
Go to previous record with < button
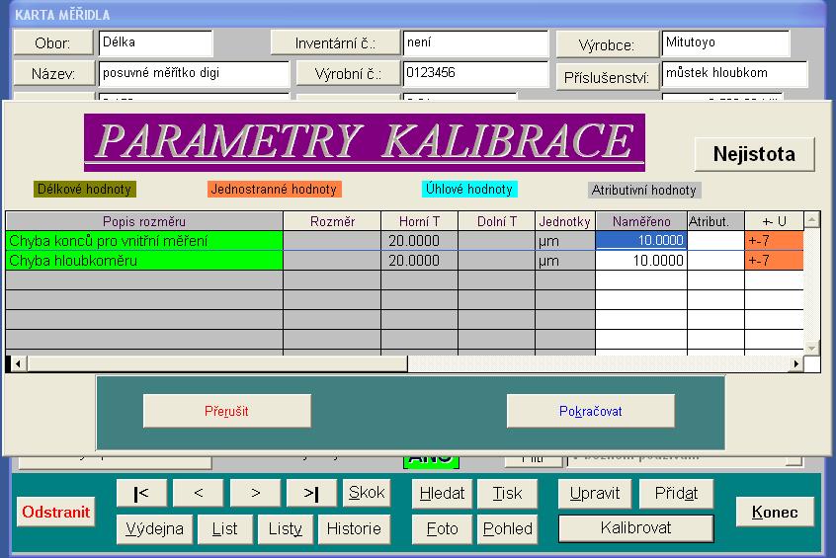click(x=199, y=493)
